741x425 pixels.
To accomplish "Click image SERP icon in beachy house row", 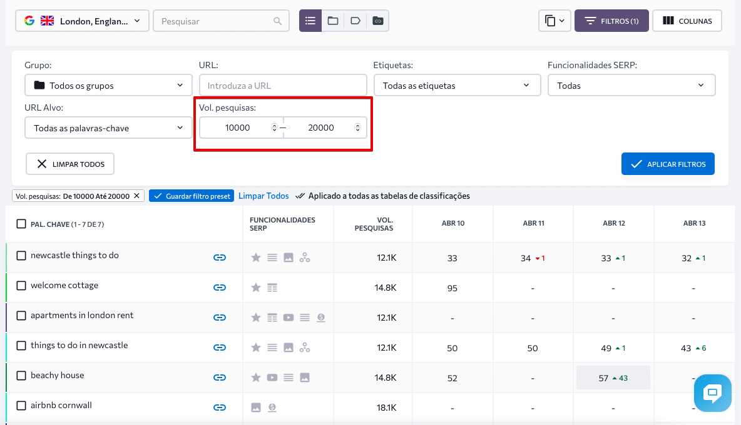I will (x=305, y=377).
